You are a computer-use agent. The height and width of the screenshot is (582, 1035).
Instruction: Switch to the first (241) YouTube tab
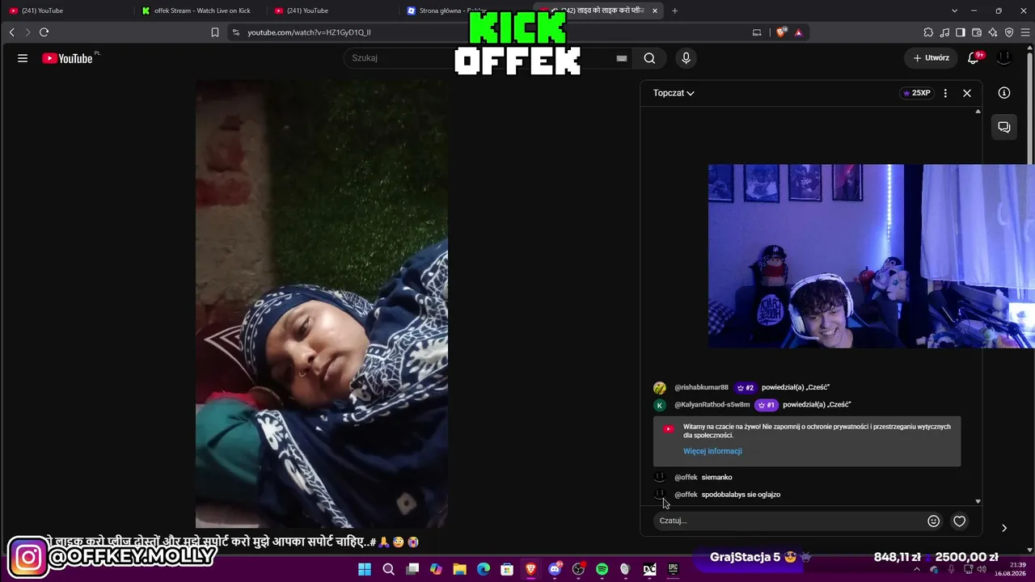(x=68, y=11)
